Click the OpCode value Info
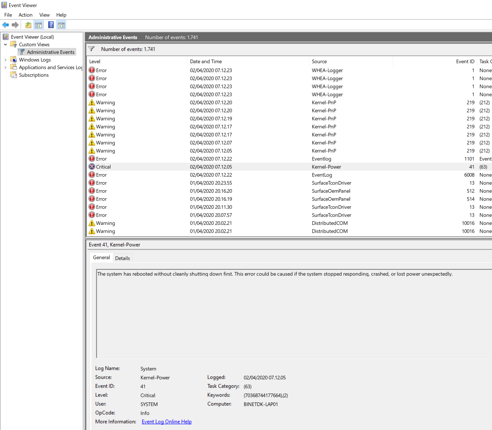 click(x=145, y=413)
